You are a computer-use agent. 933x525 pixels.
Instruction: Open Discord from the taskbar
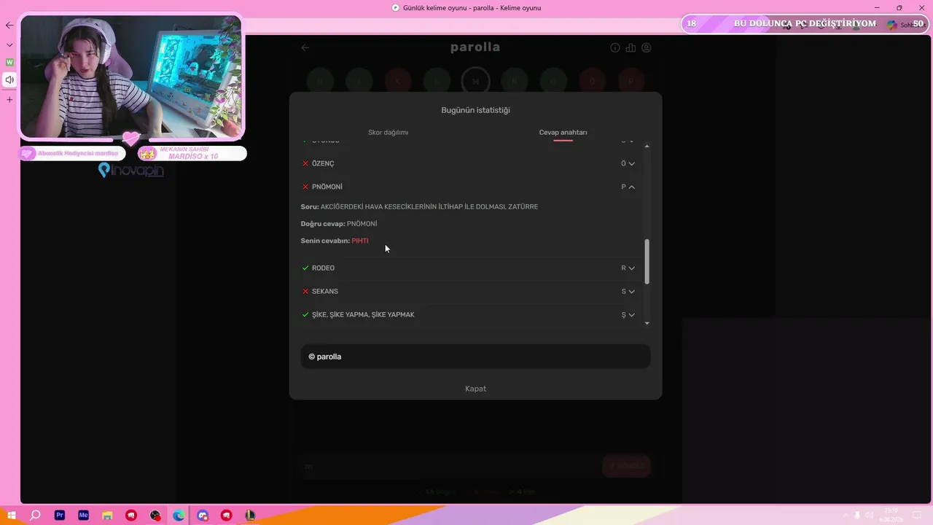point(203,516)
